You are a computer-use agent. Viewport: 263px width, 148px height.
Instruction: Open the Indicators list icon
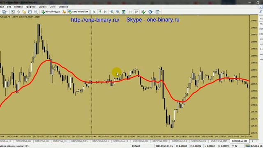click(143, 12)
